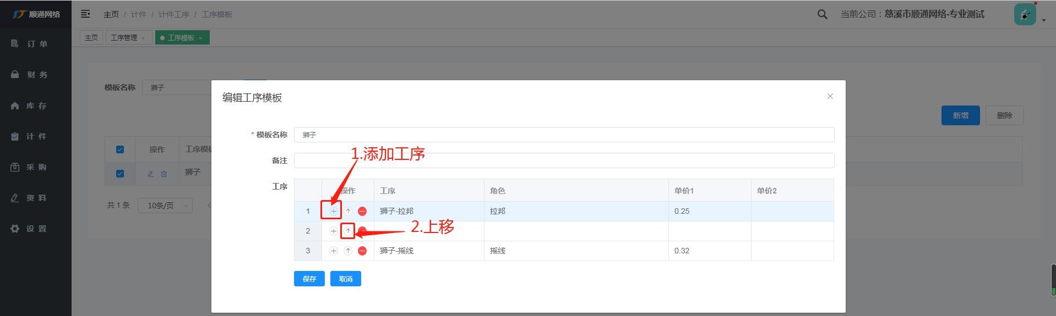Open the 10条/页 page size dropdown
Viewport: 1056px width, 316px height.
click(x=165, y=206)
